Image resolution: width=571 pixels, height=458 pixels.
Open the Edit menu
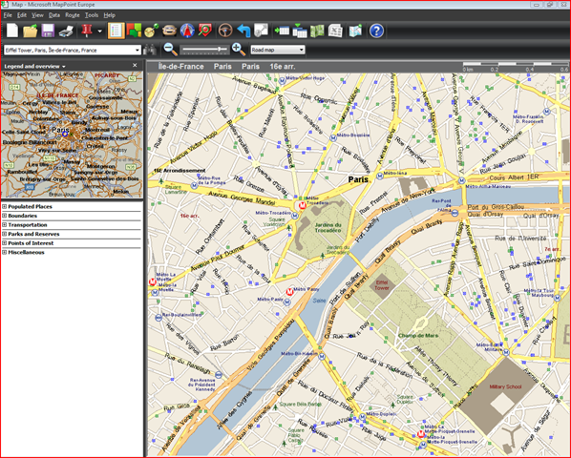coord(22,15)
